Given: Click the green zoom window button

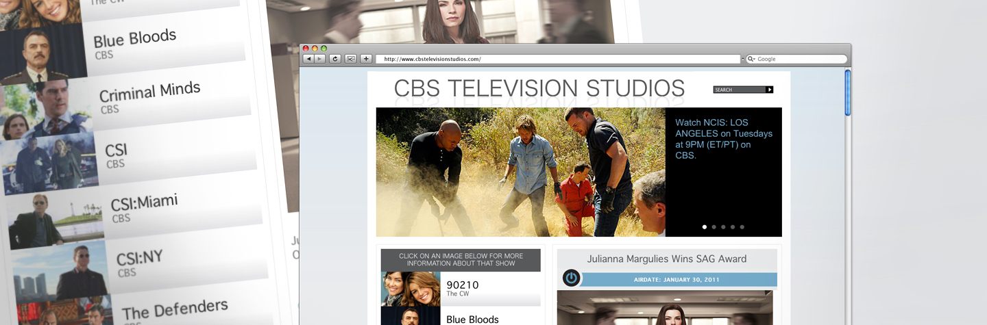Looking at the screenshot, I should (x=324, y=49).
